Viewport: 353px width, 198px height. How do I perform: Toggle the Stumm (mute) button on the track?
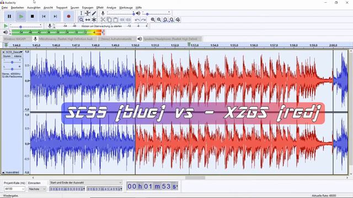pyautogui.click(x=7, y=56)
